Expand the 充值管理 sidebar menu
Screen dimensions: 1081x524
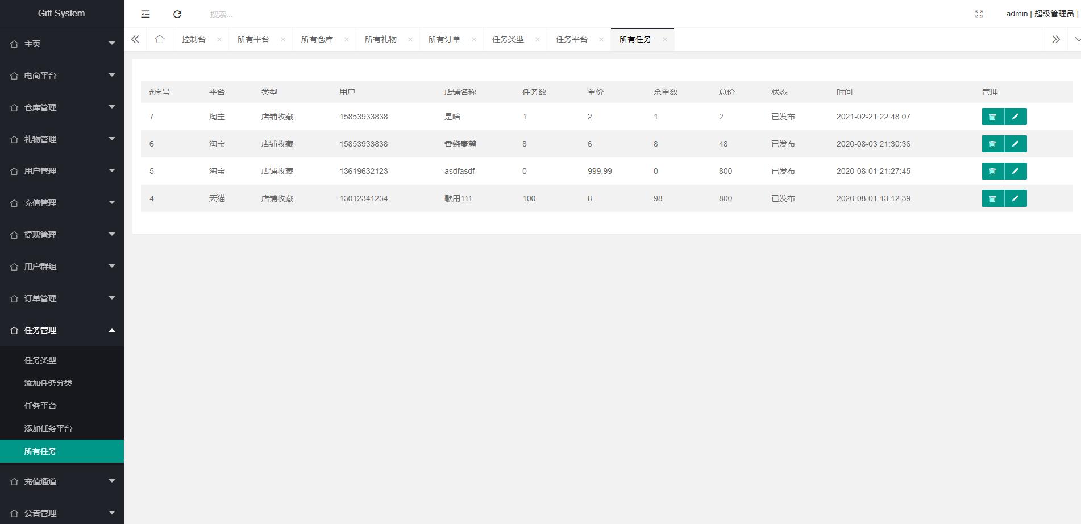(62, 203)
